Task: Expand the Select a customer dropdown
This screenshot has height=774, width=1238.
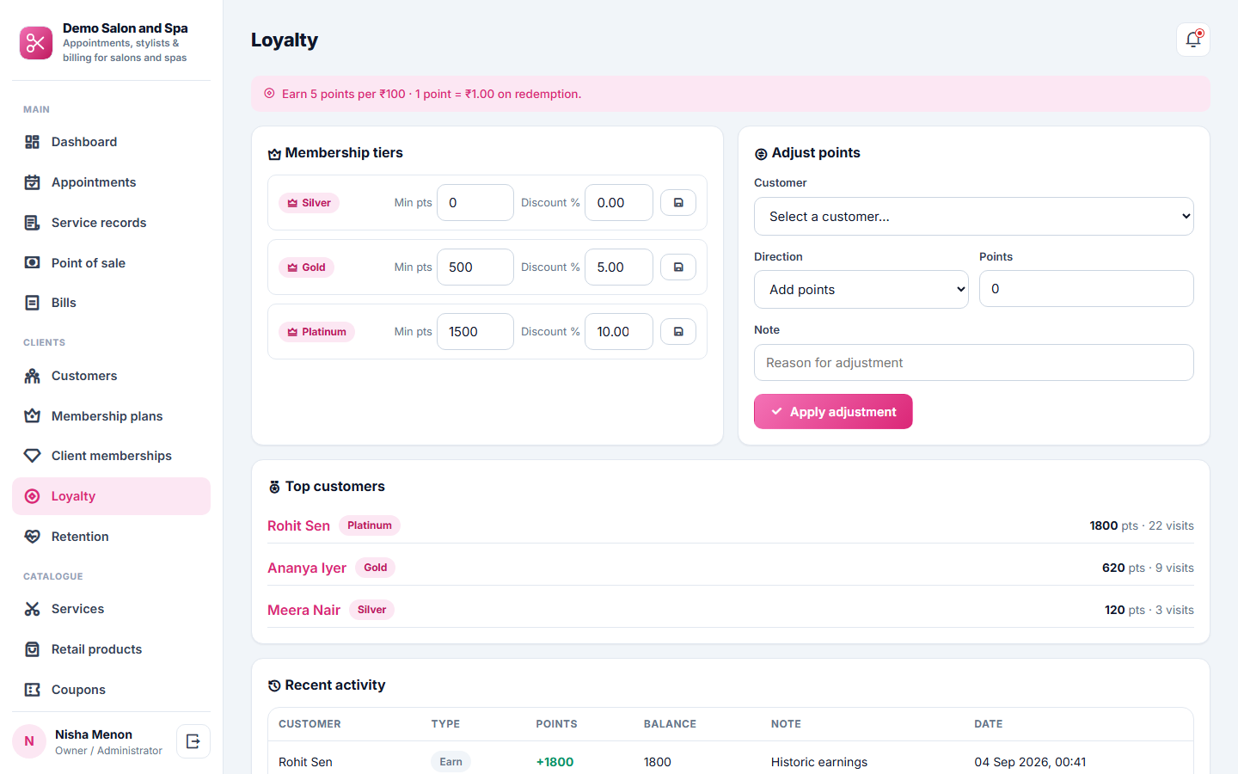Action: (974, 217)
